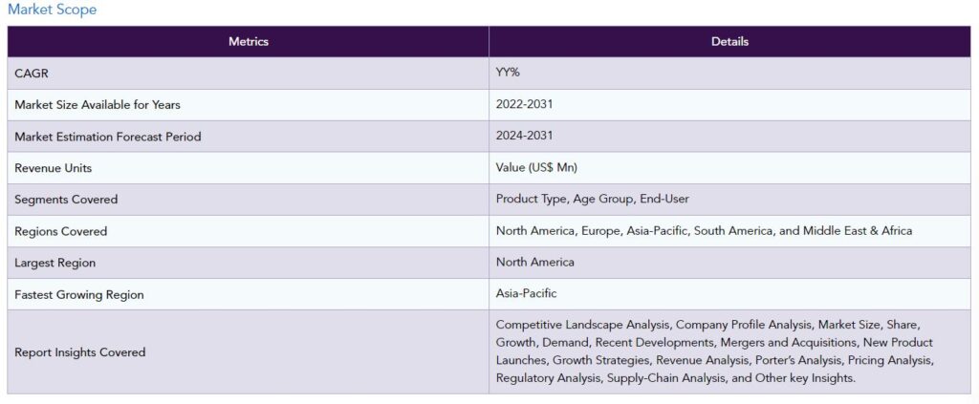Click the Value (US$ Mn) cell

pos(536,168)
